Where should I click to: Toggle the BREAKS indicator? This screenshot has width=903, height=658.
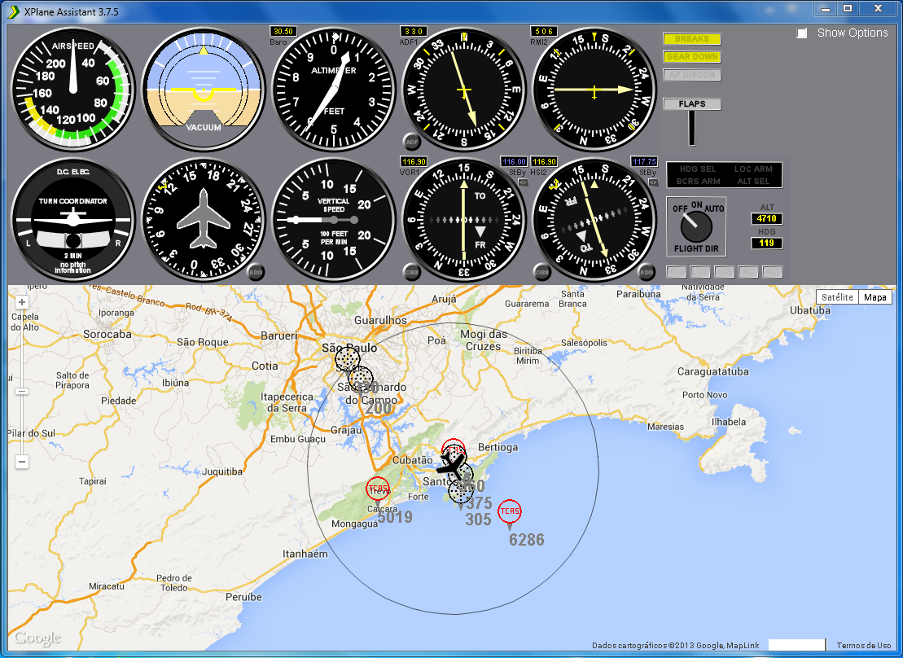691,39
